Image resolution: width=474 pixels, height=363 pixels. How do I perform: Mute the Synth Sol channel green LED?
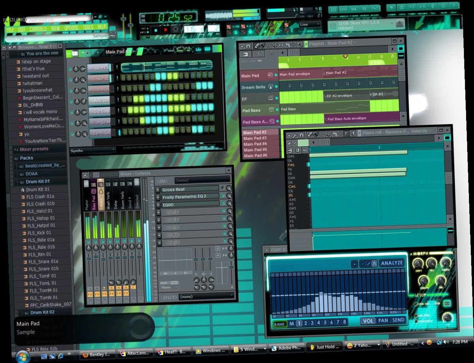click(71, 134)
